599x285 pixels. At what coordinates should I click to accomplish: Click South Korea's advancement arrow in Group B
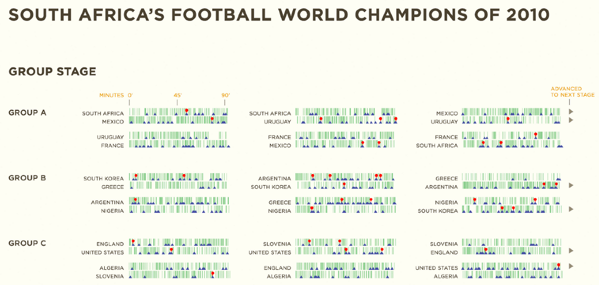(x=571, y=209)
